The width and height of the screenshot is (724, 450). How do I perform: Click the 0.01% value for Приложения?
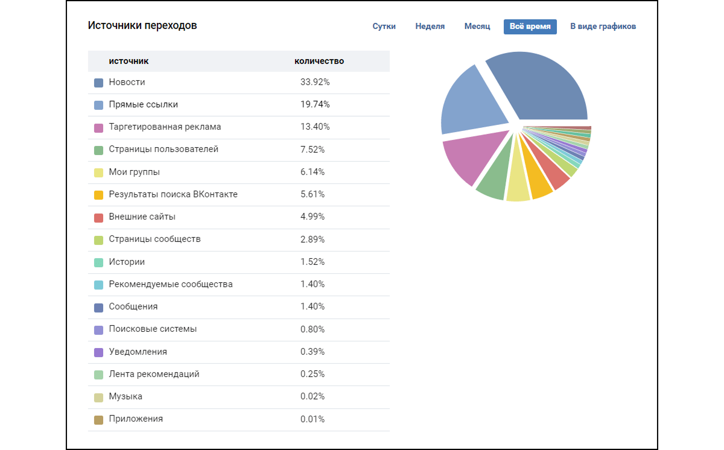pos(313,419)
